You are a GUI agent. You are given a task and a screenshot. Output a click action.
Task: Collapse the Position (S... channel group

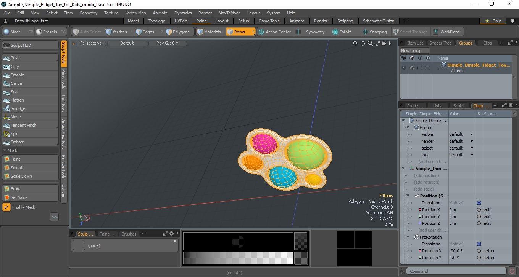point(408,196)
